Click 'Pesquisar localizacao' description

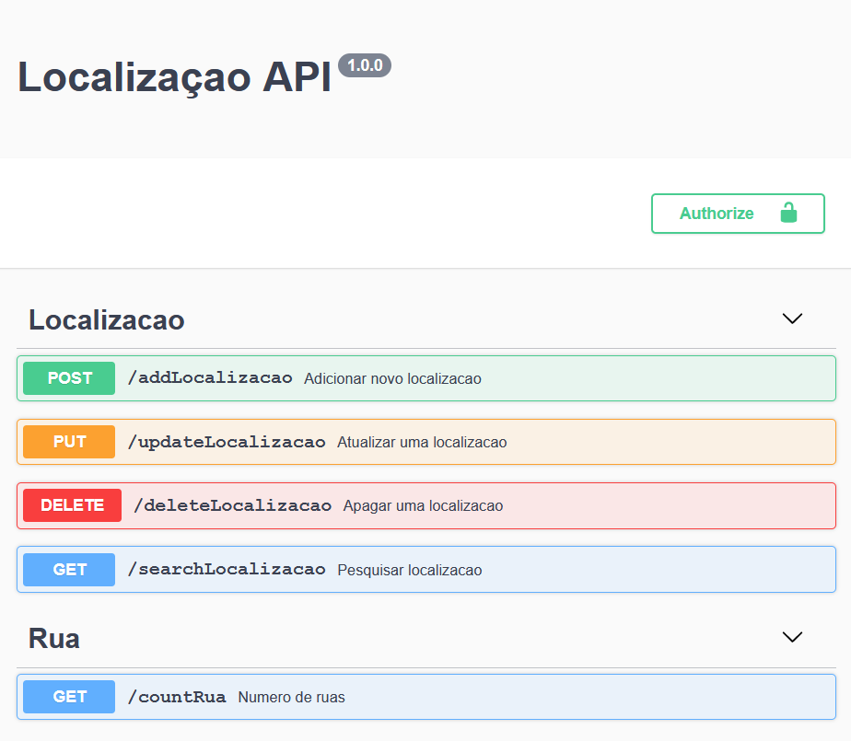click(x=409, y=570)
